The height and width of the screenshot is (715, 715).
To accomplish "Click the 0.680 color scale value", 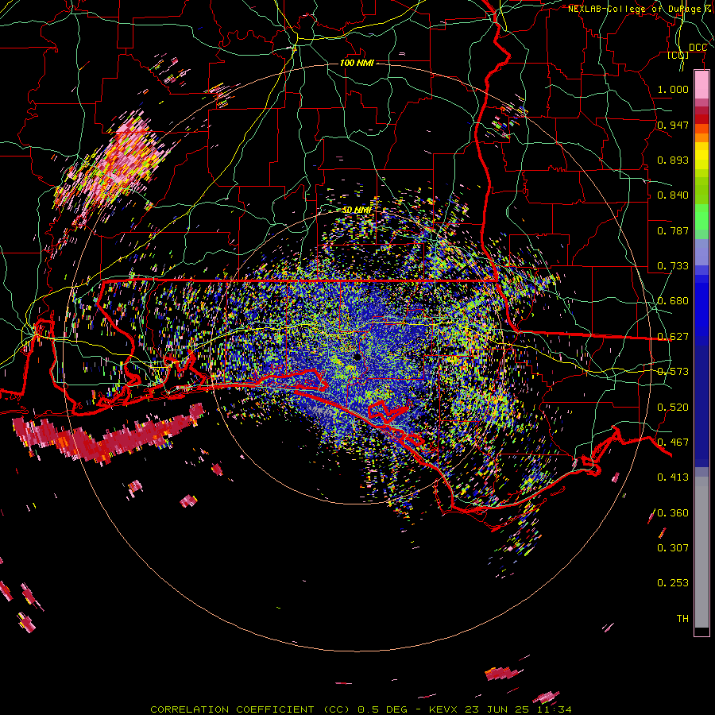I will (673, 301).
